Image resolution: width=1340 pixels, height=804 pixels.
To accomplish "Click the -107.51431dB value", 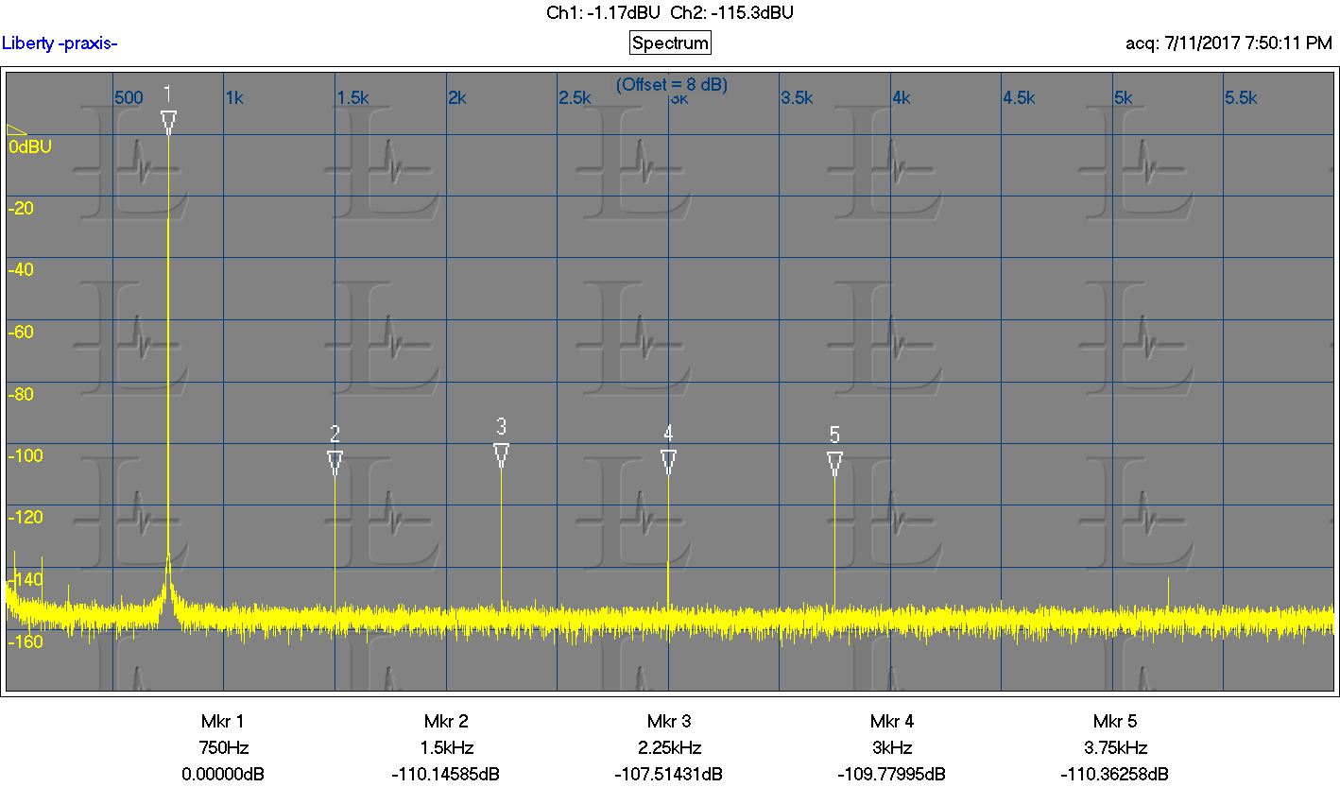I will (669, 774).
